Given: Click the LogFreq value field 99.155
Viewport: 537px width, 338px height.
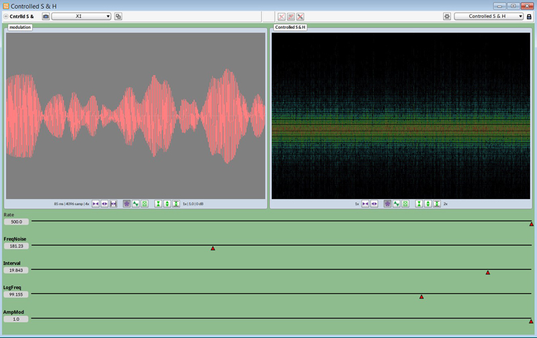Looking at the screenshot, I should coord(16,294).
